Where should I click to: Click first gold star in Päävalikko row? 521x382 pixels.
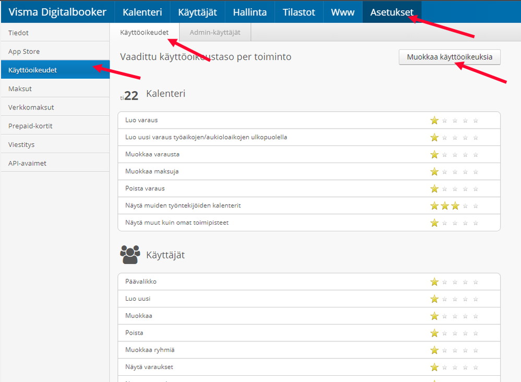(434, 282)
